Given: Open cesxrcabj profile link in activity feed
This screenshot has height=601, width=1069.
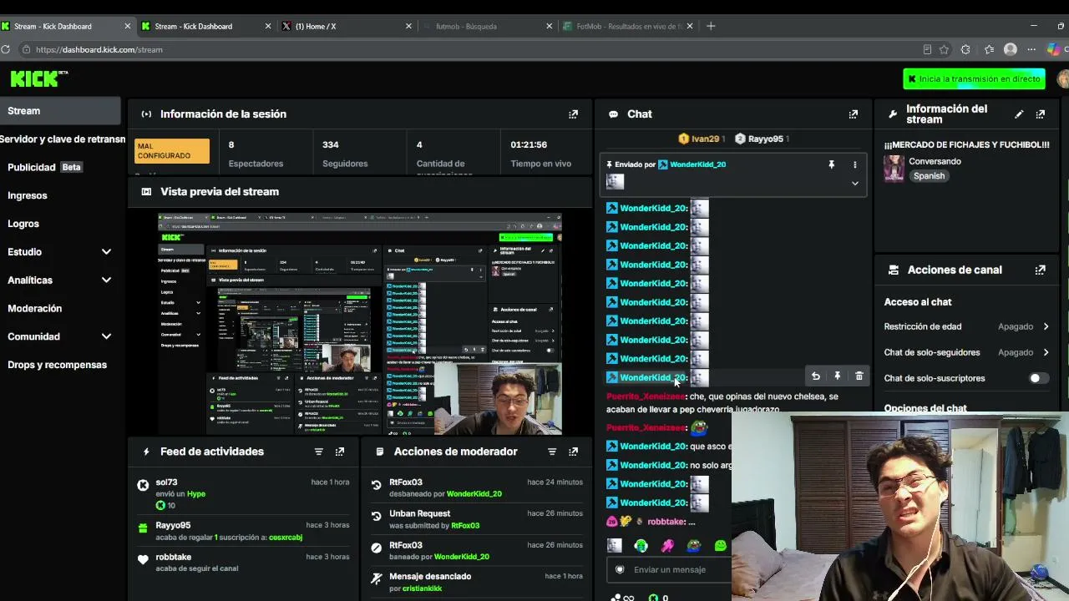Looking at the screenshot, I should coord(286,538).
